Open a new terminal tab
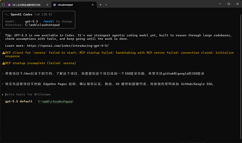This screenshot has height=143, width=242. click(x=100, y=5)
